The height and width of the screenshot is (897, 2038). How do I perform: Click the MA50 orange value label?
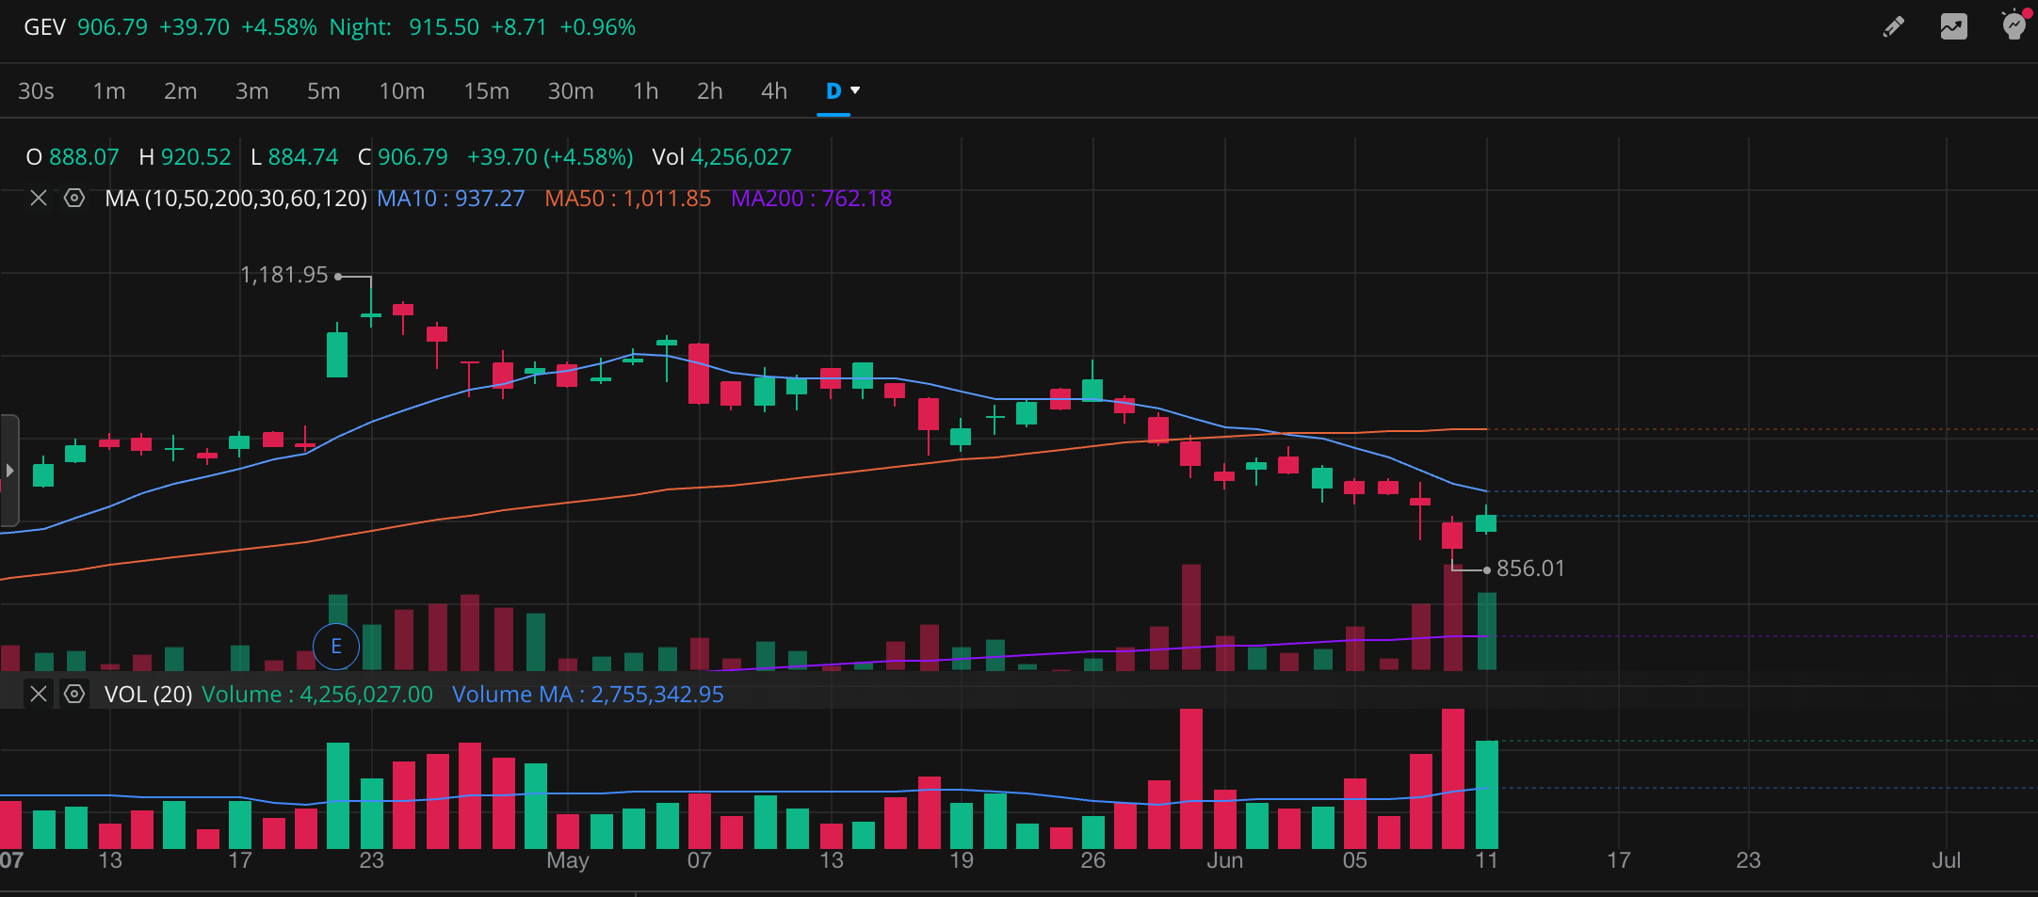627,199
